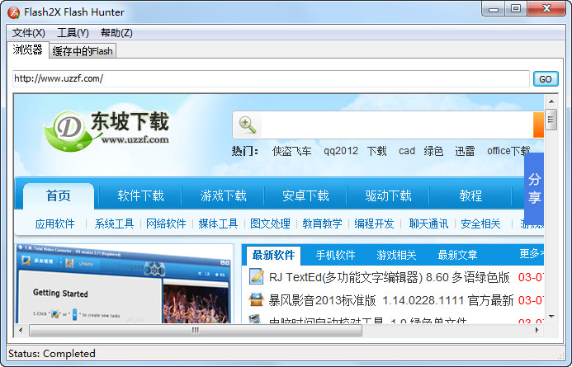Click the 更多 link
The width and height of the screenshot is (572, 367).
click(532, 254)
